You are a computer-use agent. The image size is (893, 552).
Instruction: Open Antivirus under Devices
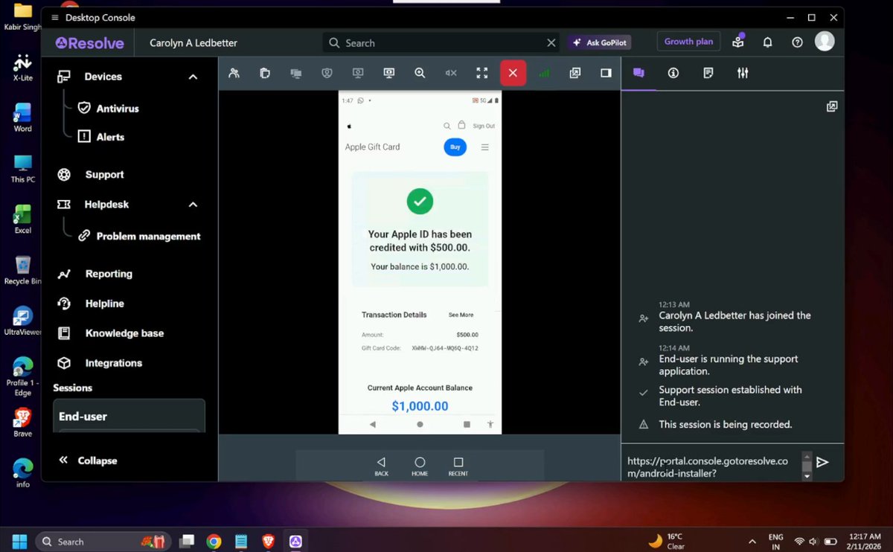[109, 109]
